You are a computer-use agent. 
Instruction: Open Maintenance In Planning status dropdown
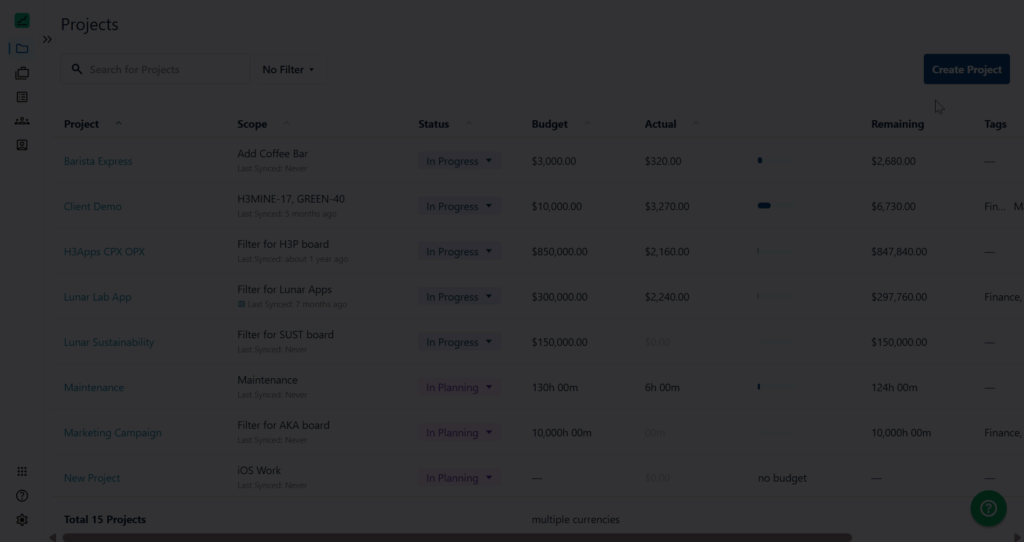(x=459, y=387)
